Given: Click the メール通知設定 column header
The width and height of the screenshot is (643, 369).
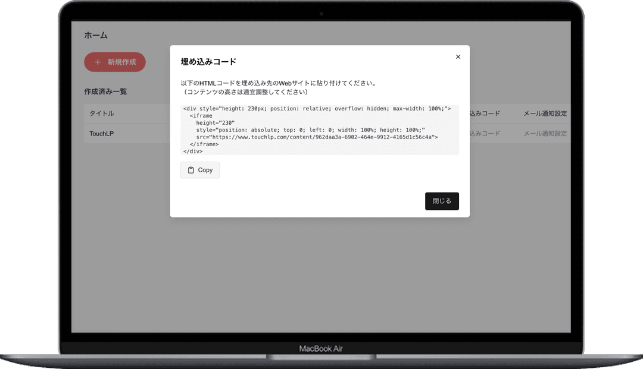Looking at the screenshot, I should point(545,113).
